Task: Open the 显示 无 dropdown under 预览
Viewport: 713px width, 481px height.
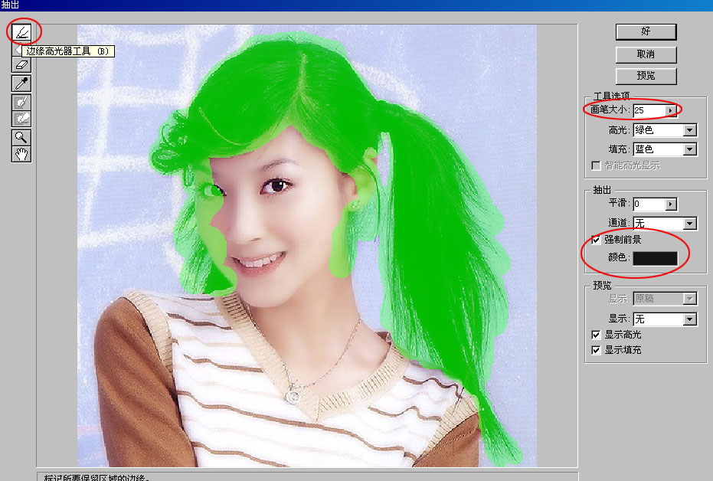Action: point(665,319)
